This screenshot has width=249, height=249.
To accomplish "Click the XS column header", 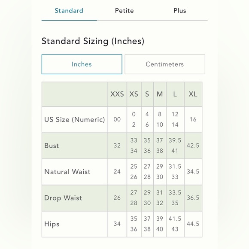I will [x=134, y=94].
